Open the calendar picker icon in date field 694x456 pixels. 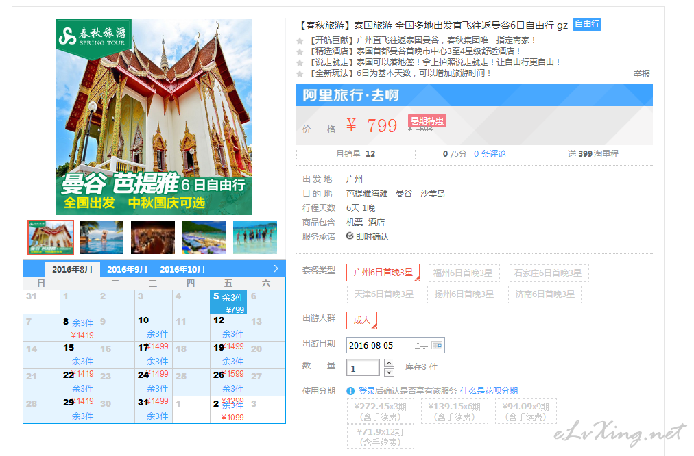(x=436, y=345)
